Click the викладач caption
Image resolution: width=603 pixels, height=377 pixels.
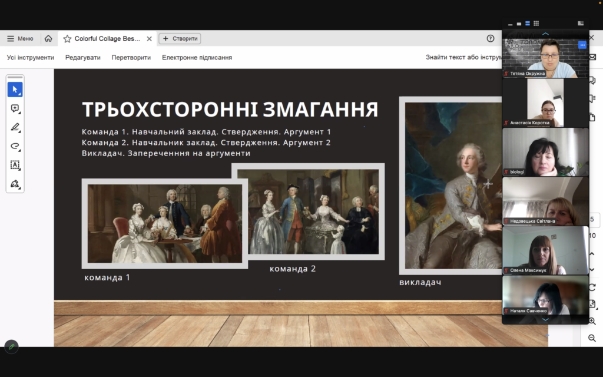pos(420,282)
